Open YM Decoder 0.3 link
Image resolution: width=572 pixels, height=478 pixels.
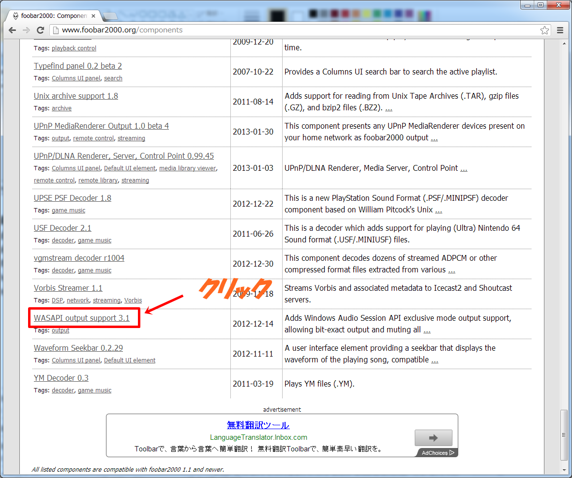61,378
